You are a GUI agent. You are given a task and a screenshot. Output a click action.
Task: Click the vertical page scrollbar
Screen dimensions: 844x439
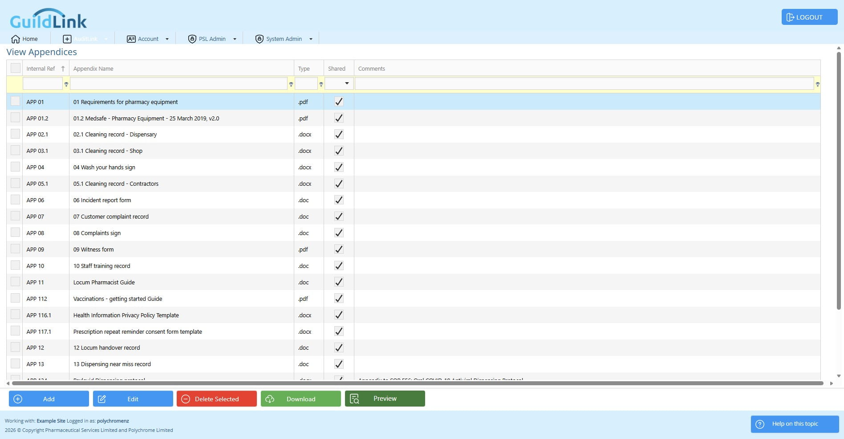pos(839,180)
